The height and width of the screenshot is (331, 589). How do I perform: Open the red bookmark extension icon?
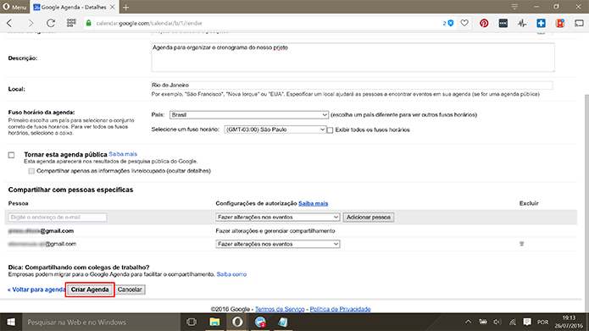click(560, 23)
